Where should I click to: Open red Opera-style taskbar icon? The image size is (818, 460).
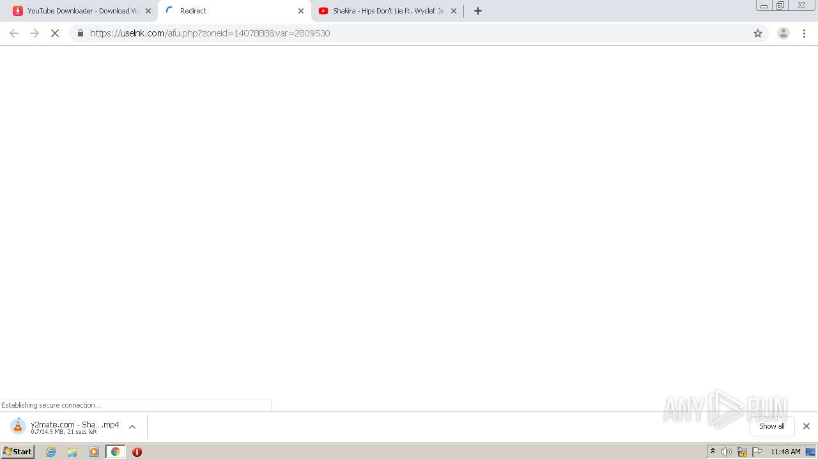[x=137, y=452]
